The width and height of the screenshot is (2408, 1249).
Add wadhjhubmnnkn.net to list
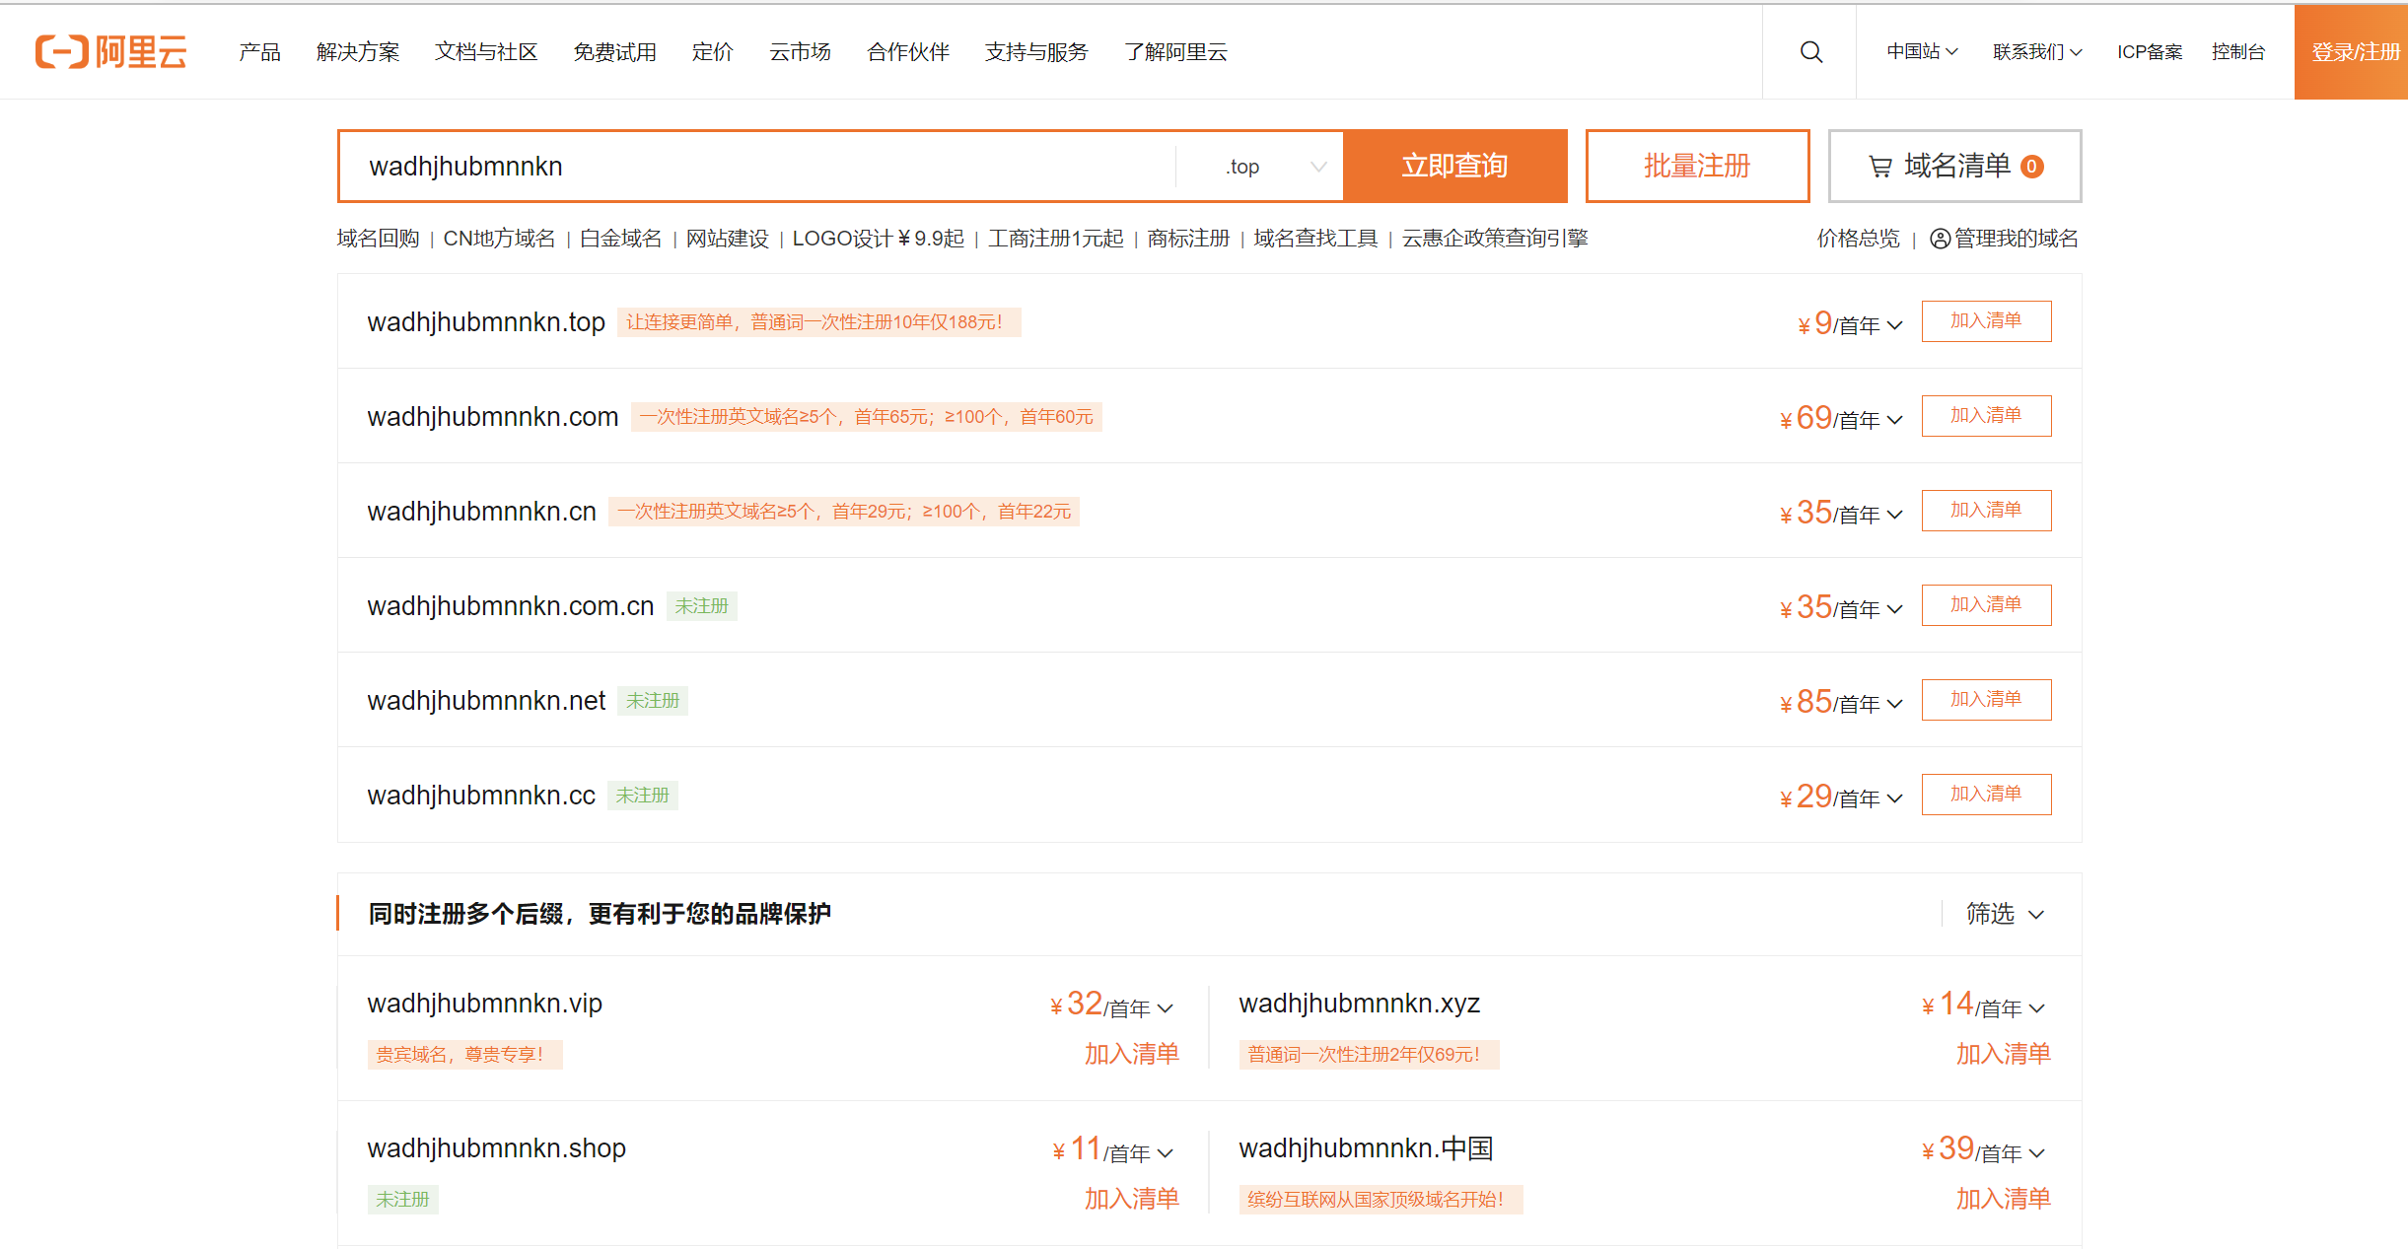tap(1986, 699)
